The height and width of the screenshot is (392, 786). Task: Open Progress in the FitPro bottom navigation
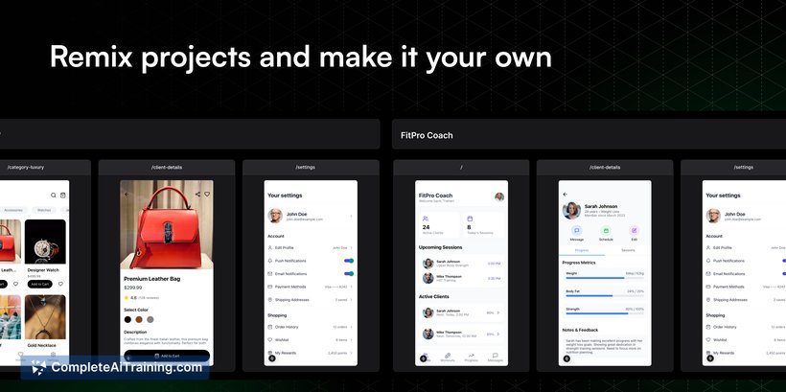(x=472, y=357)
